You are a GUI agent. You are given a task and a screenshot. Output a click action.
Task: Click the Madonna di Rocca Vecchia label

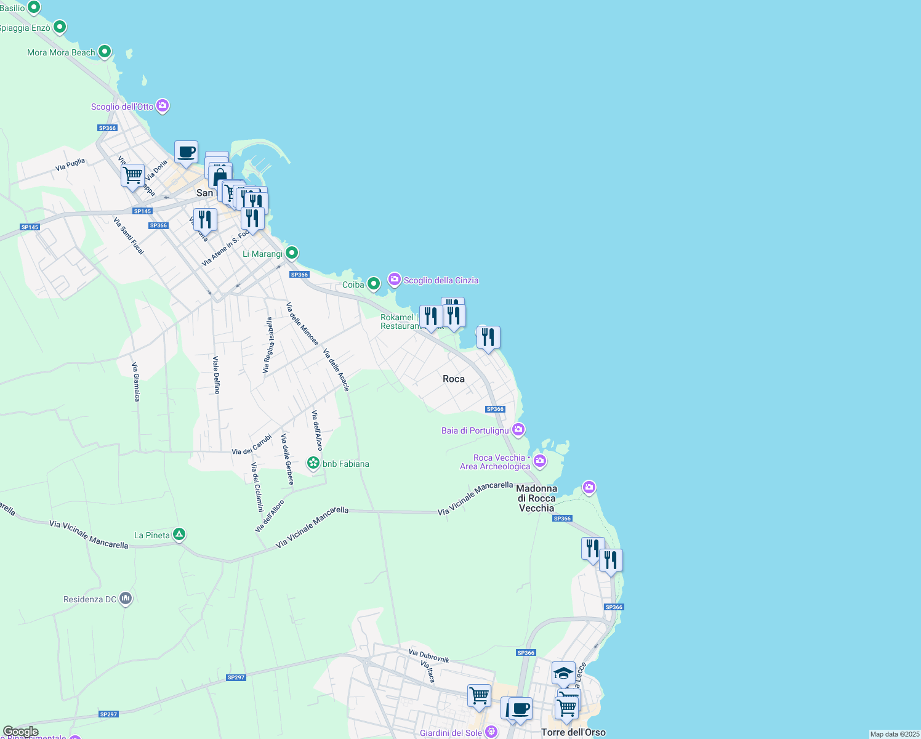pyautogui.click(x=537, y=498)
